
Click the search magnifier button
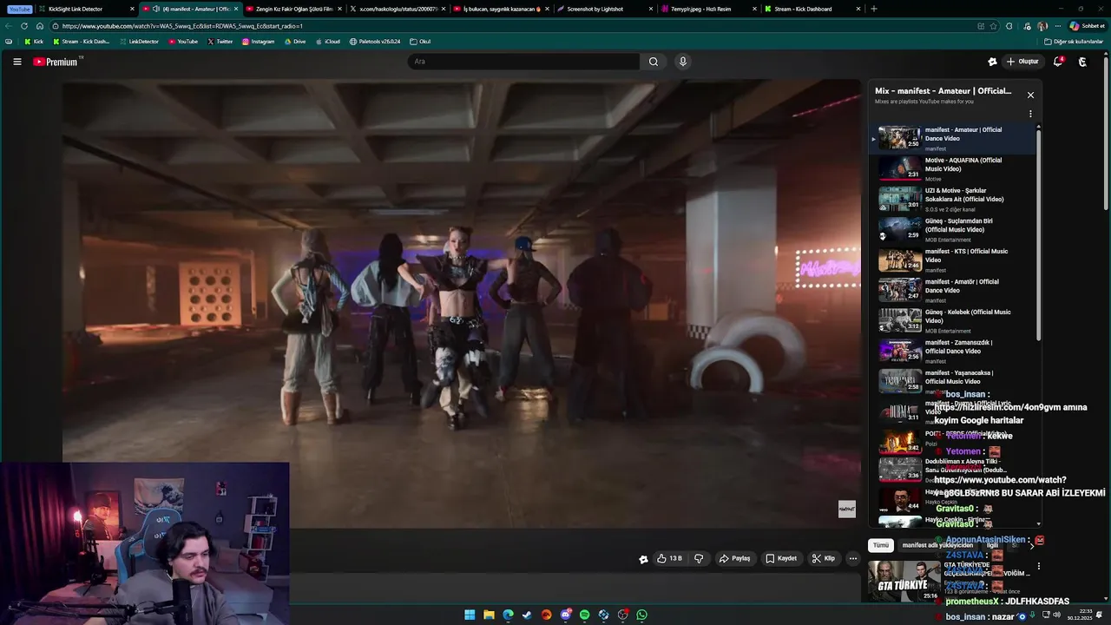click(x=654, y=62)
